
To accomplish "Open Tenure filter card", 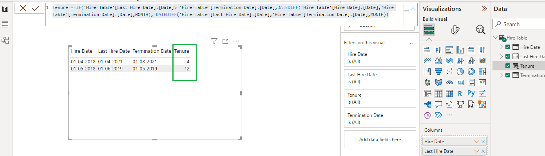I will [x=380, y=99].
